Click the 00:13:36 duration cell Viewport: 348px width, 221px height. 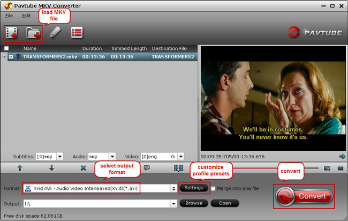(x=94, y=57)
